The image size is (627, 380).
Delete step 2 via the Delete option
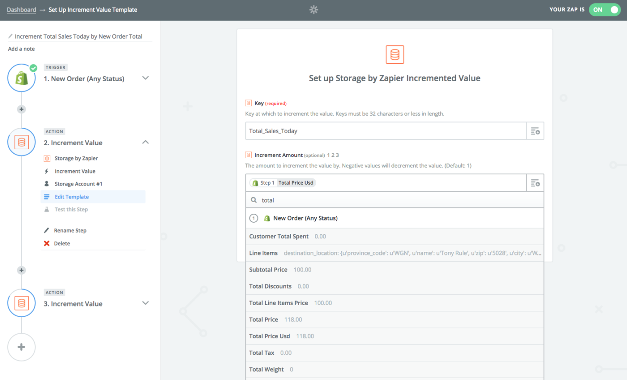(x=62, y=243)
